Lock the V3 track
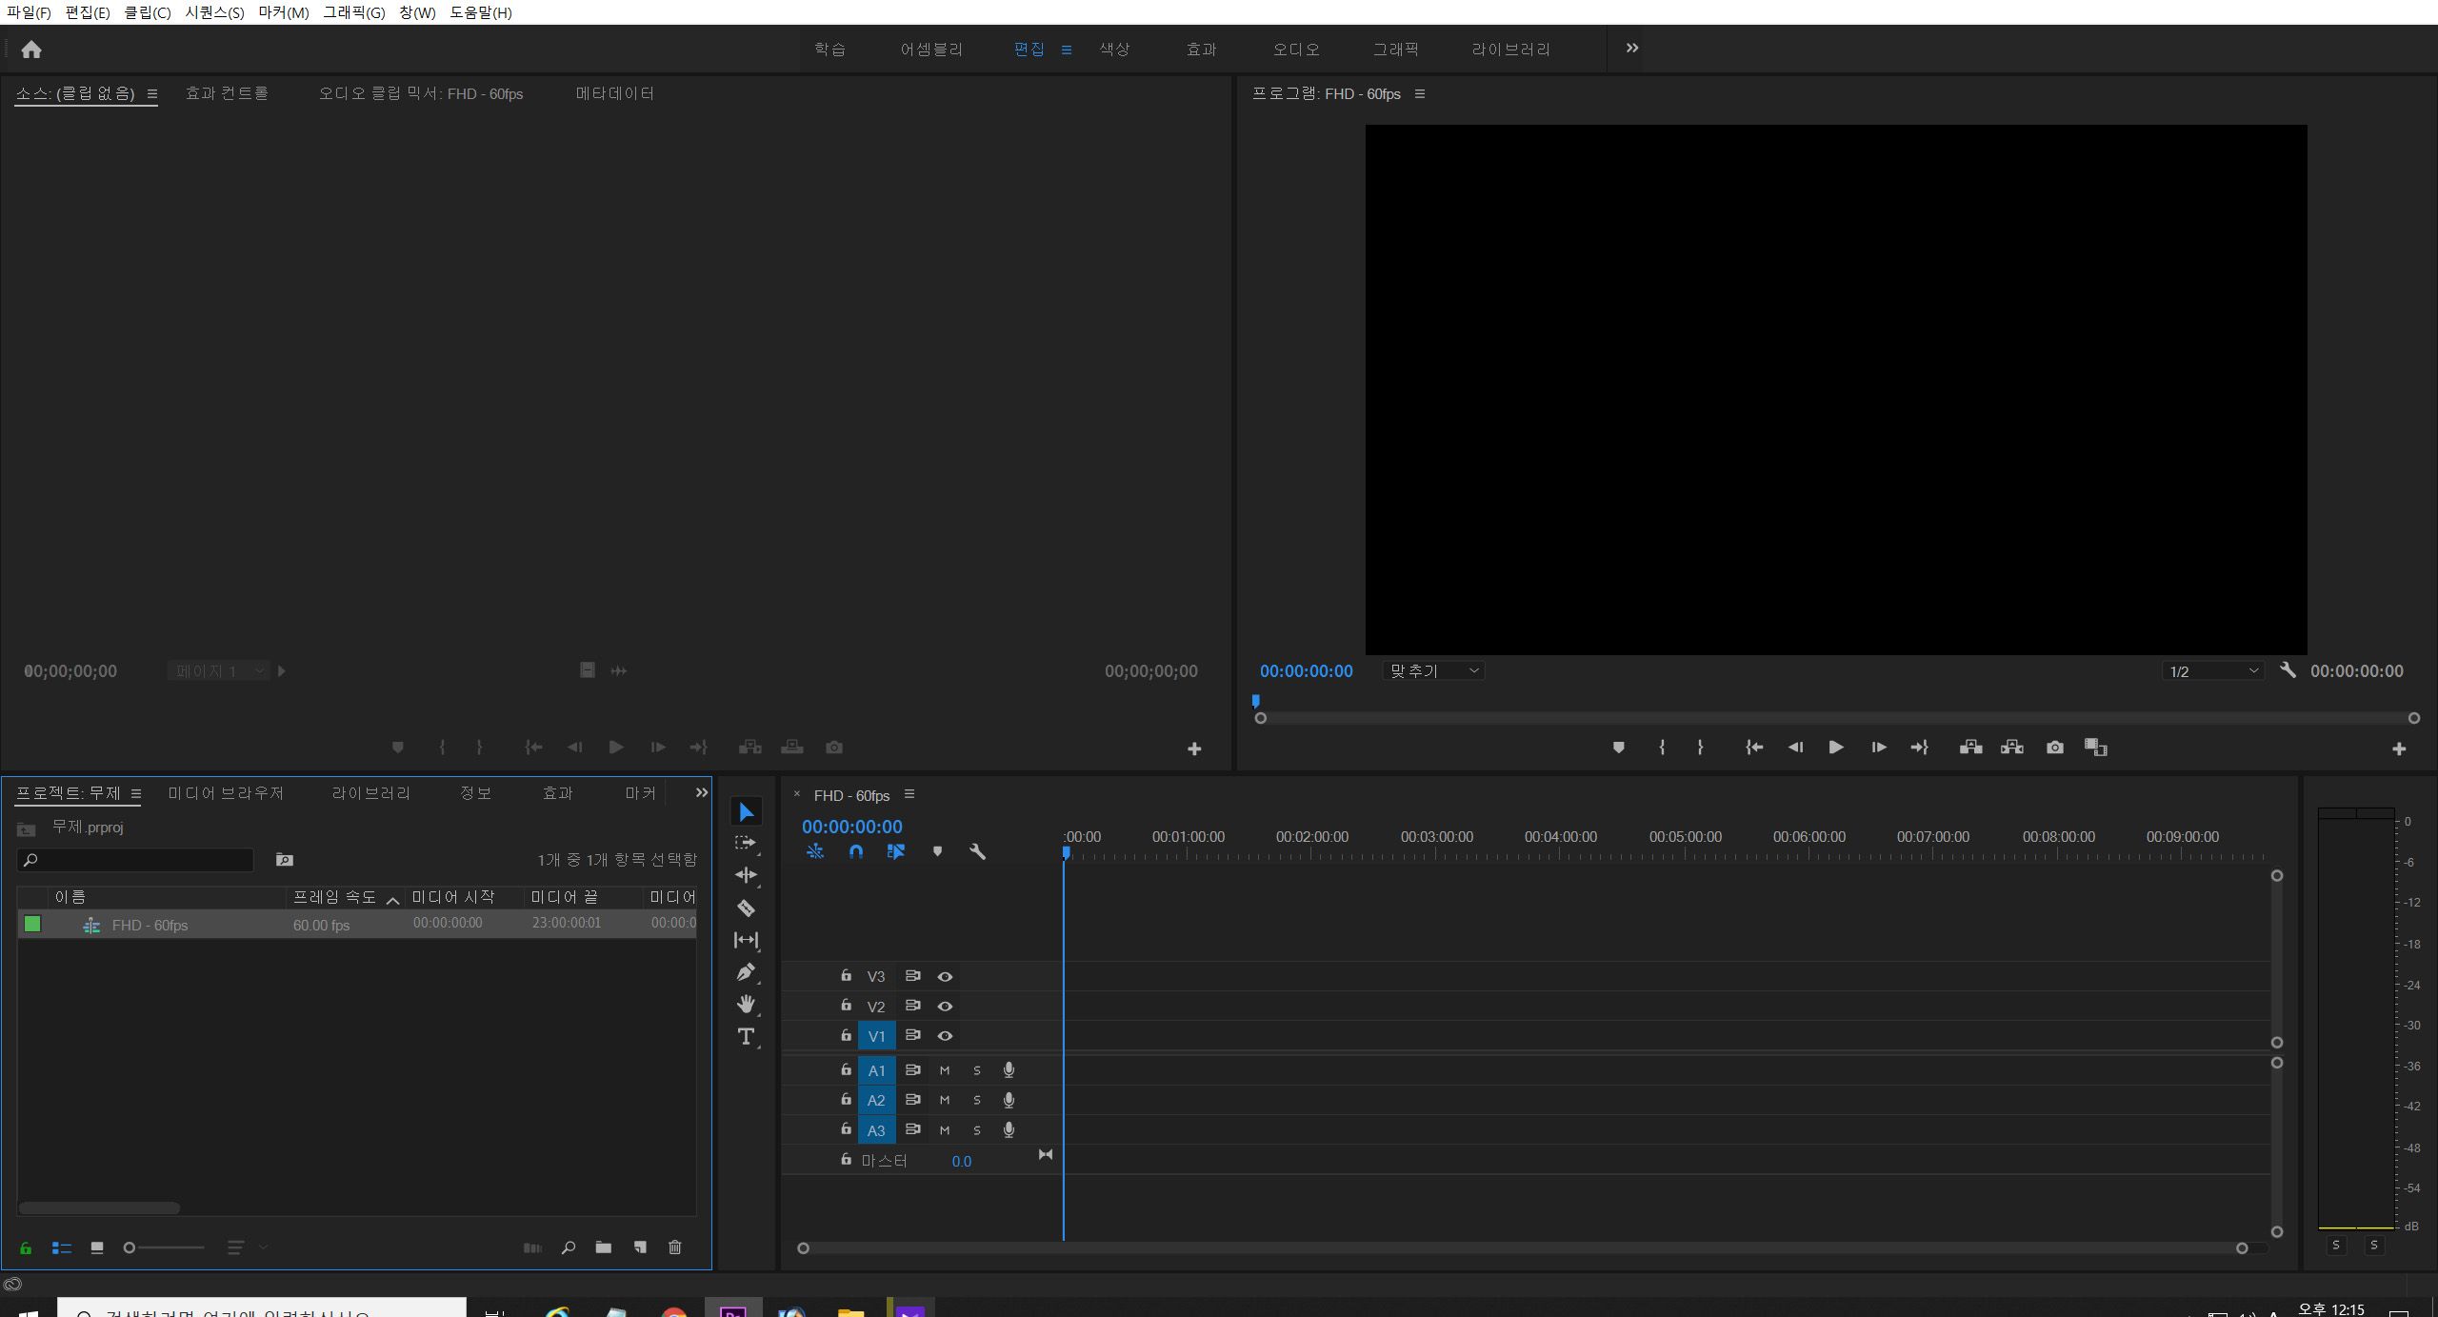The height and width of the screenshot is (1317, 2438). click(846, 975)
